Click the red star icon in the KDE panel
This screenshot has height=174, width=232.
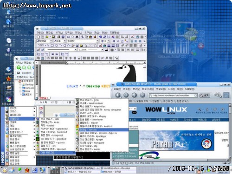(x=27, y=170)
